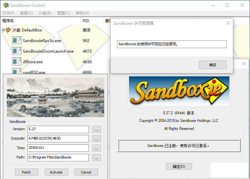Open the 沙盘(B) menu
Screen dimensions: 250x179
click(x=45, y=13)
